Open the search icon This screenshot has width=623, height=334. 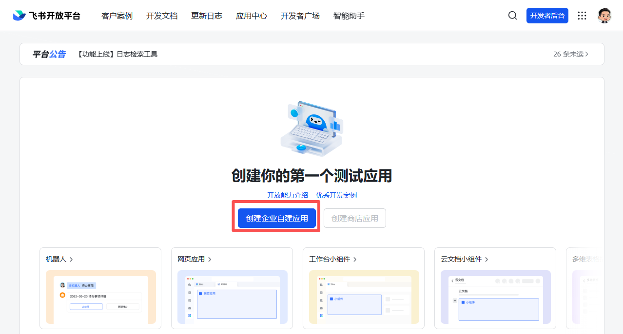click(512, 15)
